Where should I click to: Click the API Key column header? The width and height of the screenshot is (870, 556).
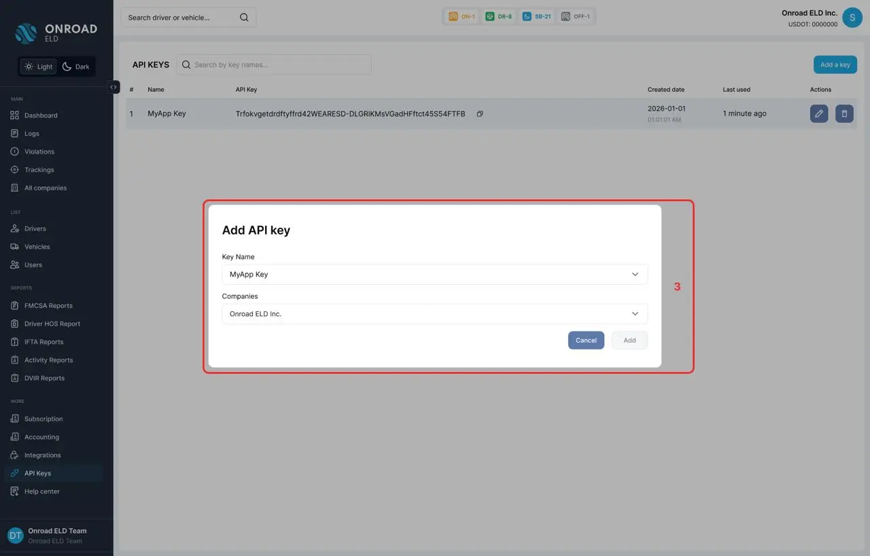click(246, 90)
